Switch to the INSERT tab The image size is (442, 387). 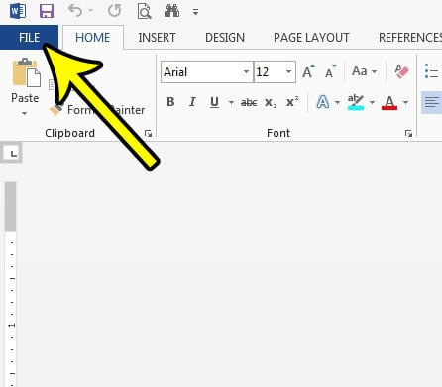point(157,38)
